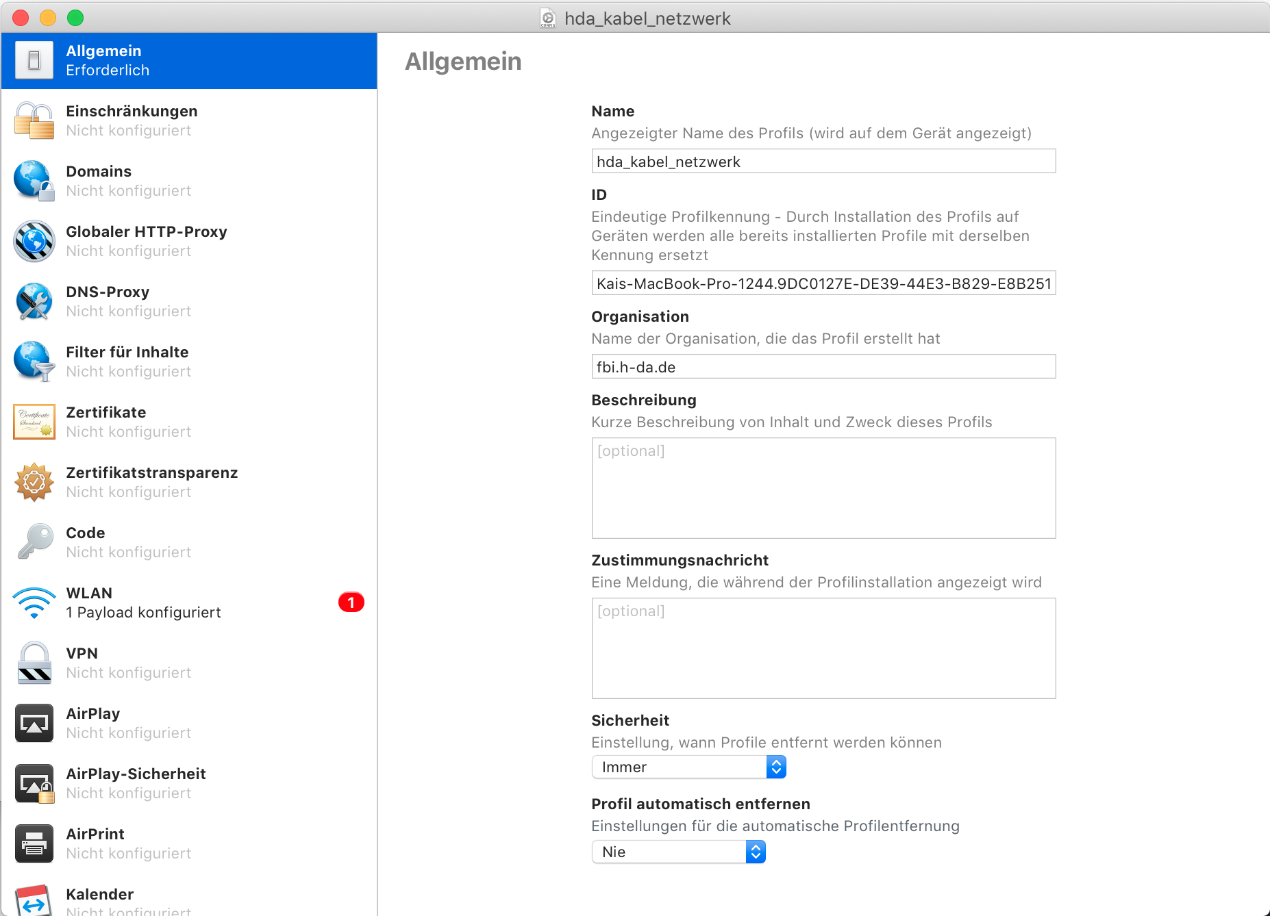This screenshot has width=1270, height=916.
Task: Expand the Profil automatisch entfernen dropdown
Action: [677, 852]
